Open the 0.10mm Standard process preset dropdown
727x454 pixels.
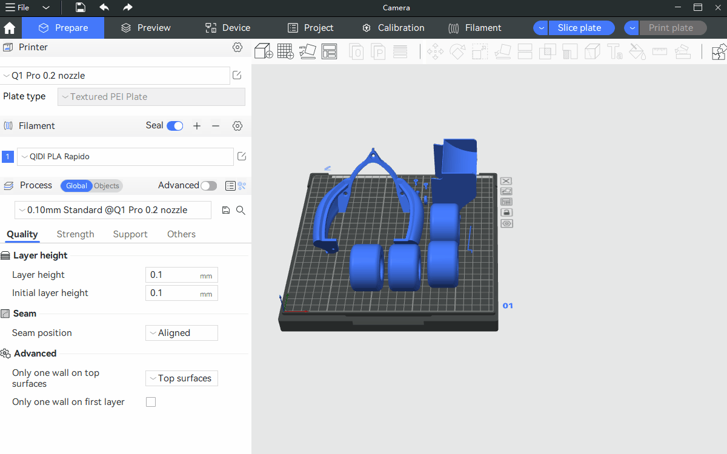(113, 210)
